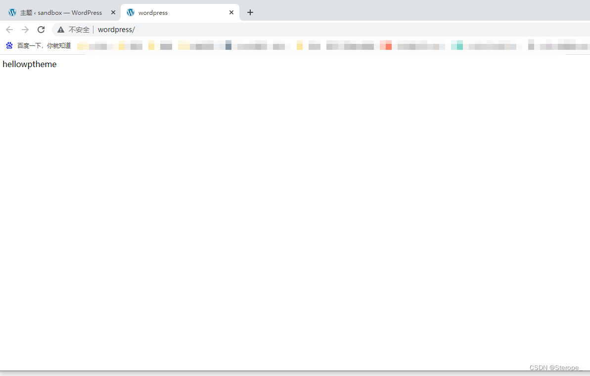The image size is (590, 376).
Task: Select the wordpress browser tab
Action: pos(180,13)
